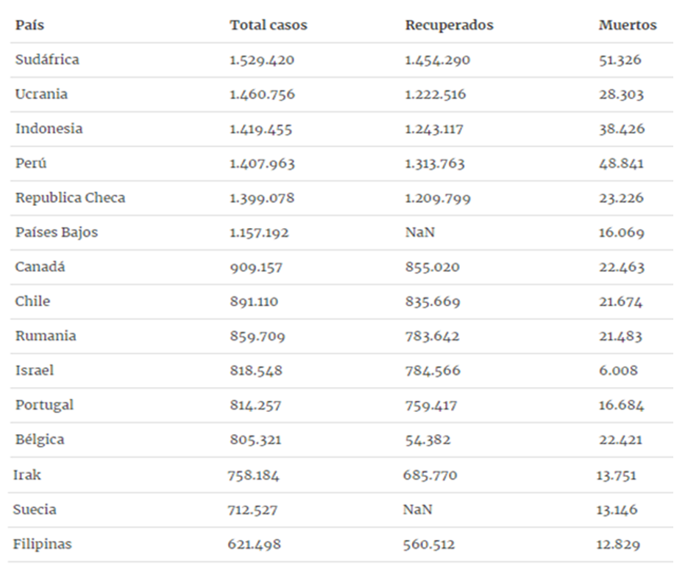The width and height of the screenshot is (674, 568).
Task: Click Chile deaths value 21.674
Action: tap(620, 302)
